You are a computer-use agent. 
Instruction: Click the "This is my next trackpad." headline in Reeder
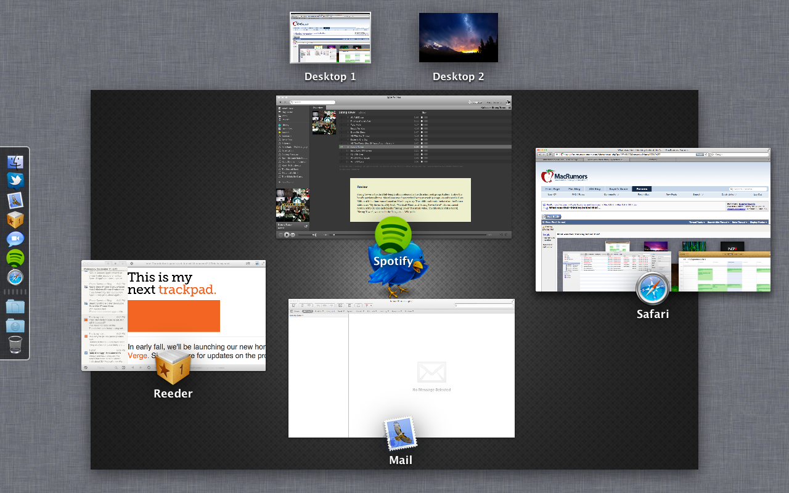coord(172,283)
